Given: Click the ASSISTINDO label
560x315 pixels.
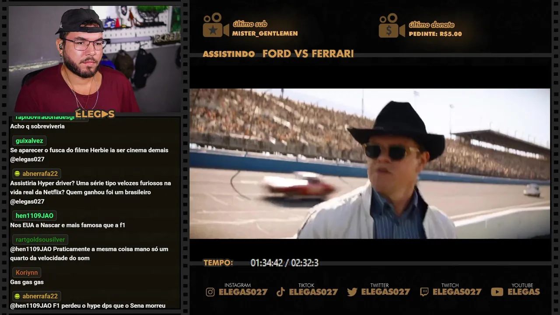Looking at the screenshot, I should click(229, 54).
